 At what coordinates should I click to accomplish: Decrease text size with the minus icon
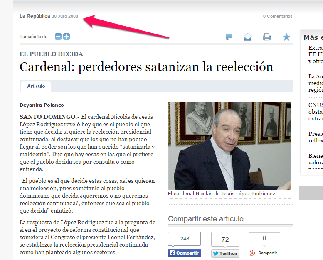click(58, 37)
